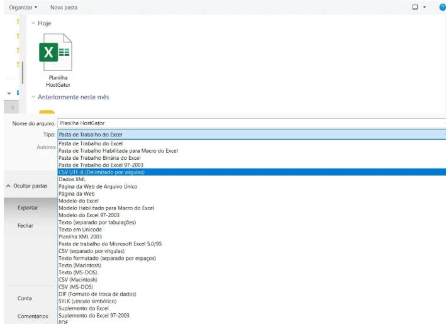Viewport: 446px width, 324px height.
Task: Click the Nome do arquivo text field
Action: (x=250, y=123)
